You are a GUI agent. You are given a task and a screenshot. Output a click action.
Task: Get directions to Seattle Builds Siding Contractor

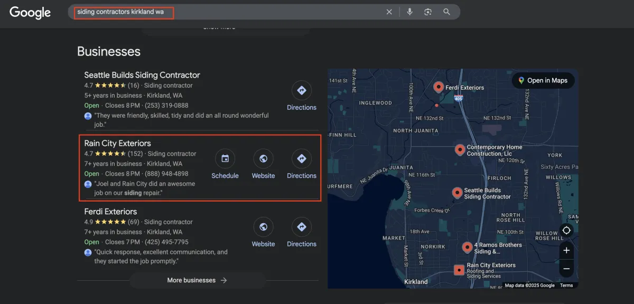click(302, 91)
